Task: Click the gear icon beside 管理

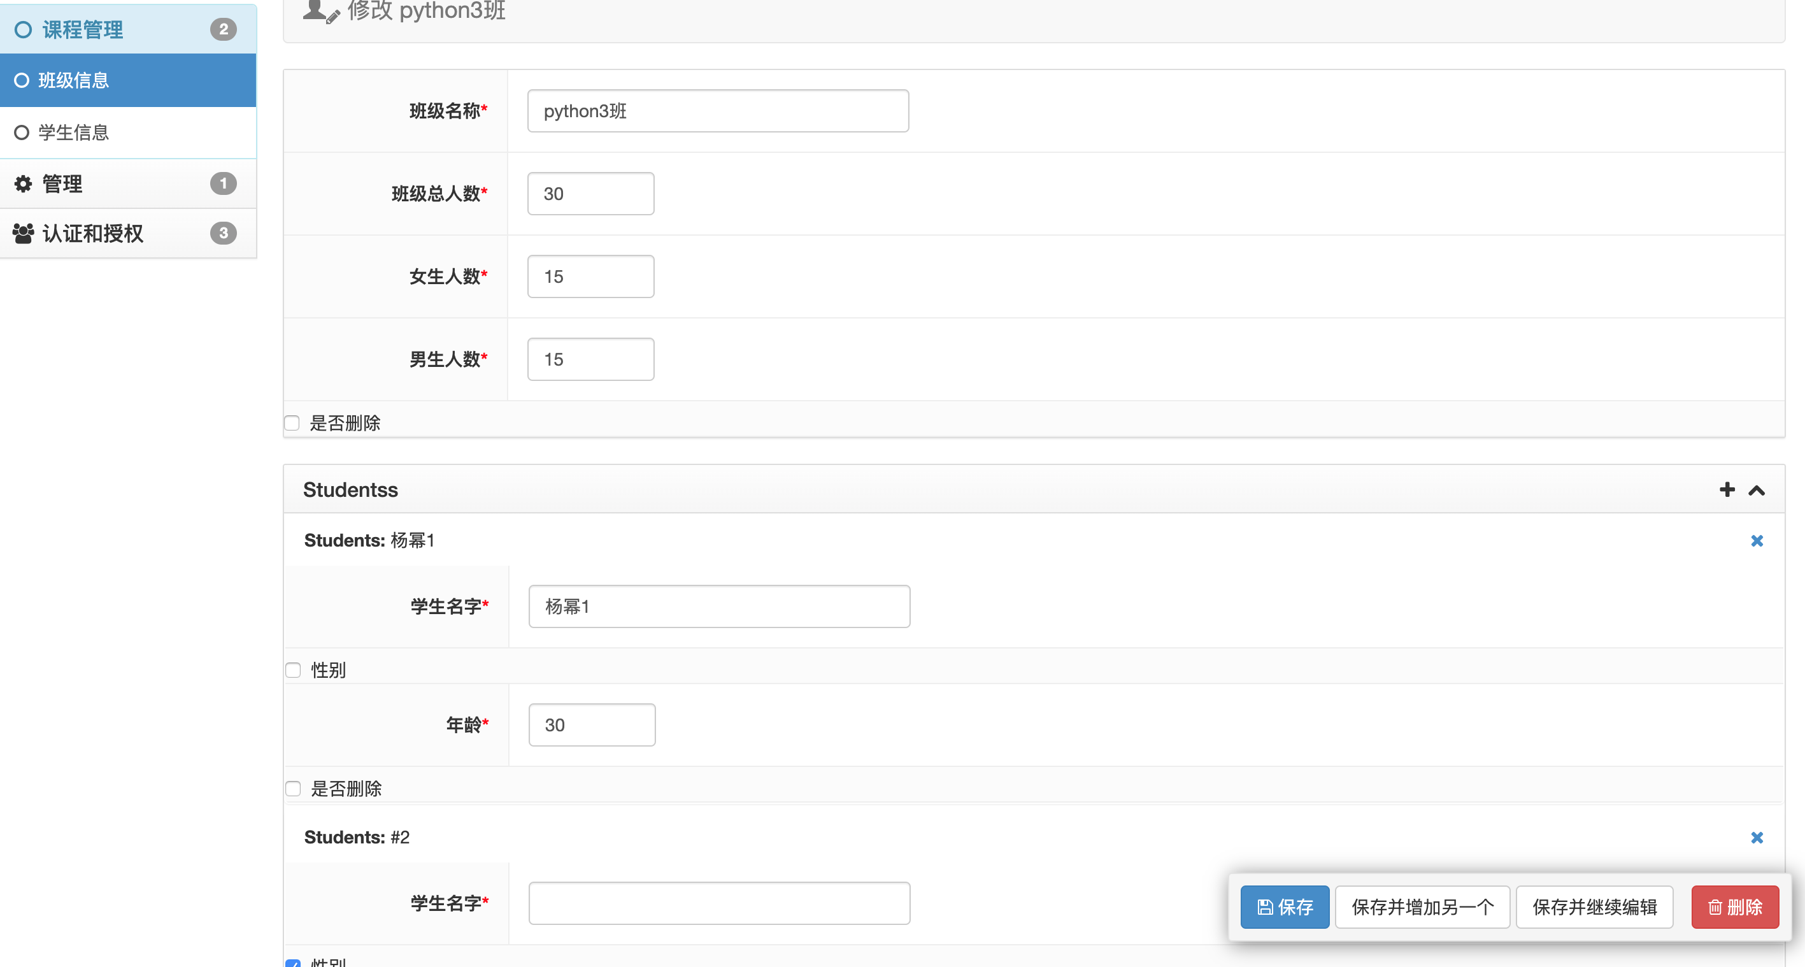Action: pos(22,183)
